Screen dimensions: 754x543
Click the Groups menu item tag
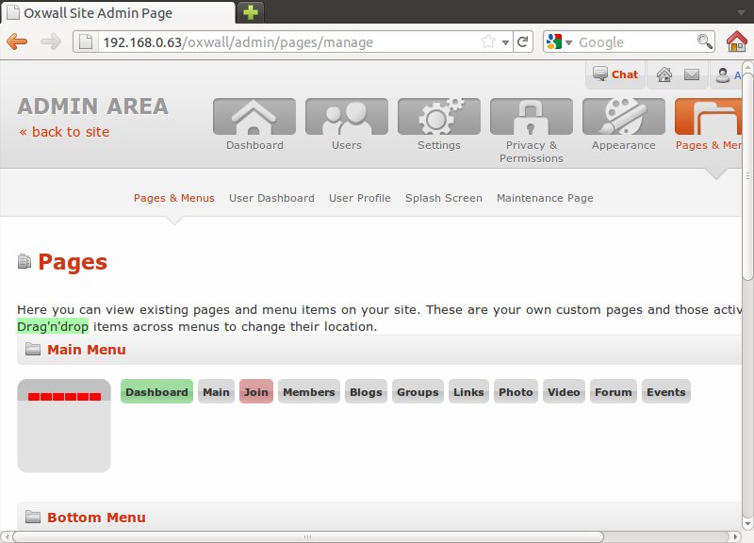418,391
